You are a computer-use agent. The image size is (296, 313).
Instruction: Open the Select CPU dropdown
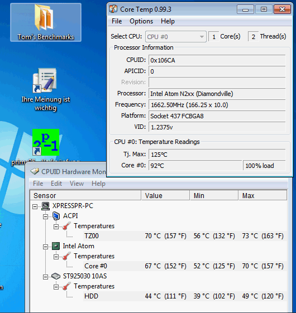(x=176, y=37)
